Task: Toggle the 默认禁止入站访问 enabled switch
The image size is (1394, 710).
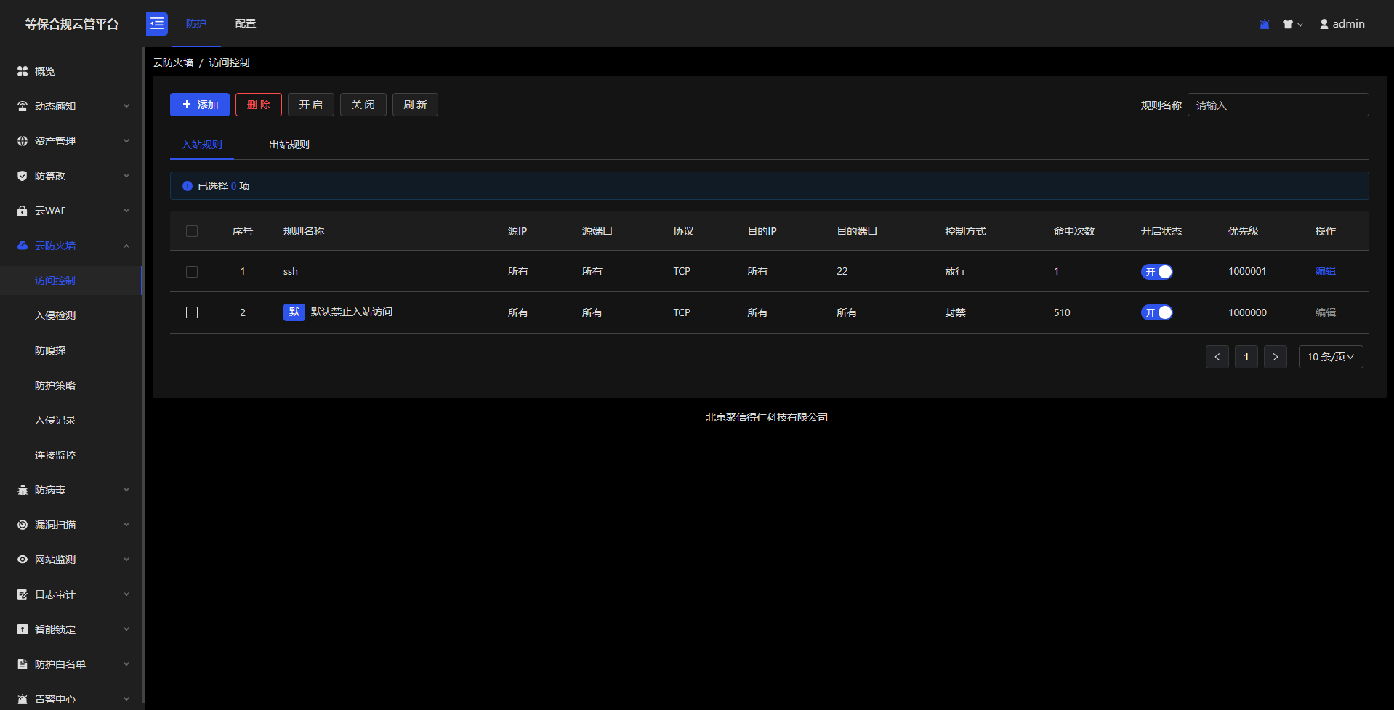Action: (x=1156, y=312)
